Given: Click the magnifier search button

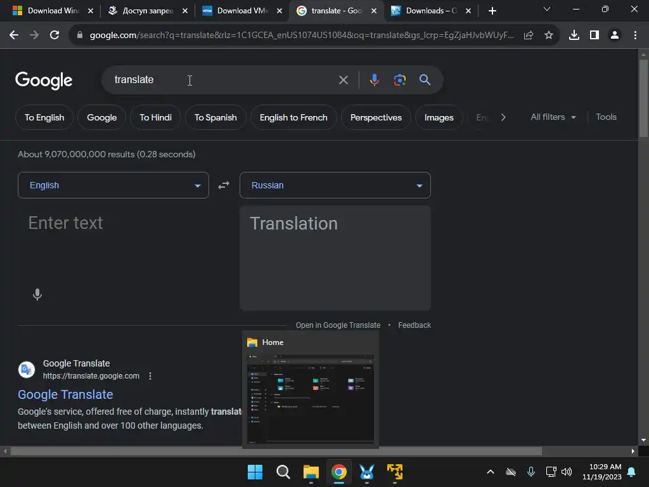Looking at the screenshot, I should 425,80.
